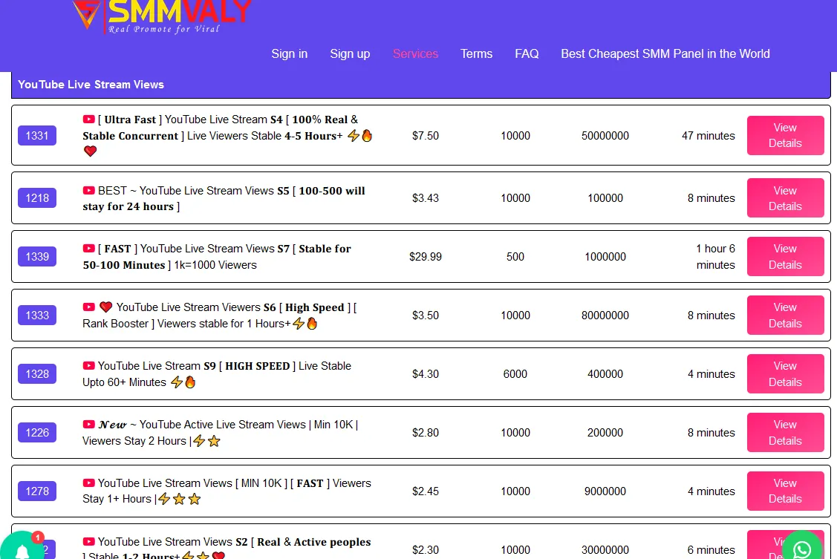Screen dimensions: 837x559
Task: Go to Sign in page
Action: point(290,54)
